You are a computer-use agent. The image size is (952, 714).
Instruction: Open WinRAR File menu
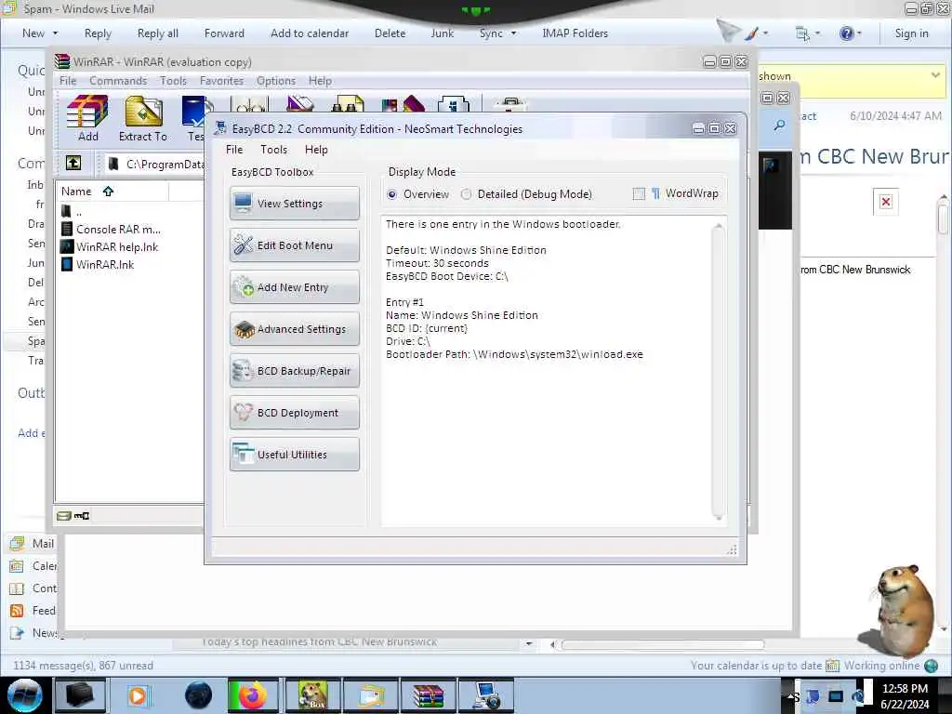pyautogui.click(x=68, y=81)
